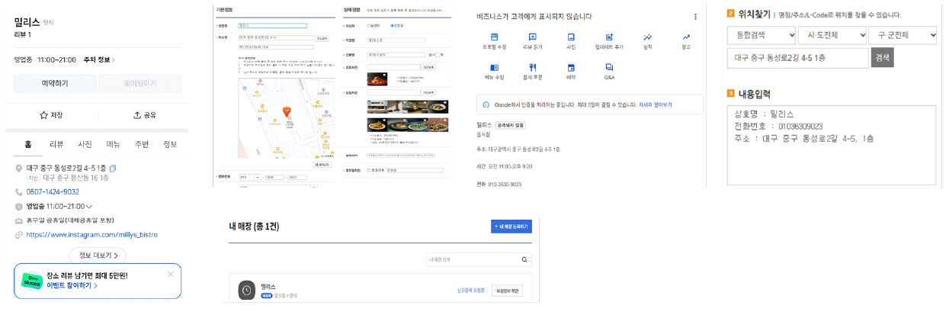Screen dimensions: 946x315
Task: Save the place with the 저장 star
Action: 51,115
